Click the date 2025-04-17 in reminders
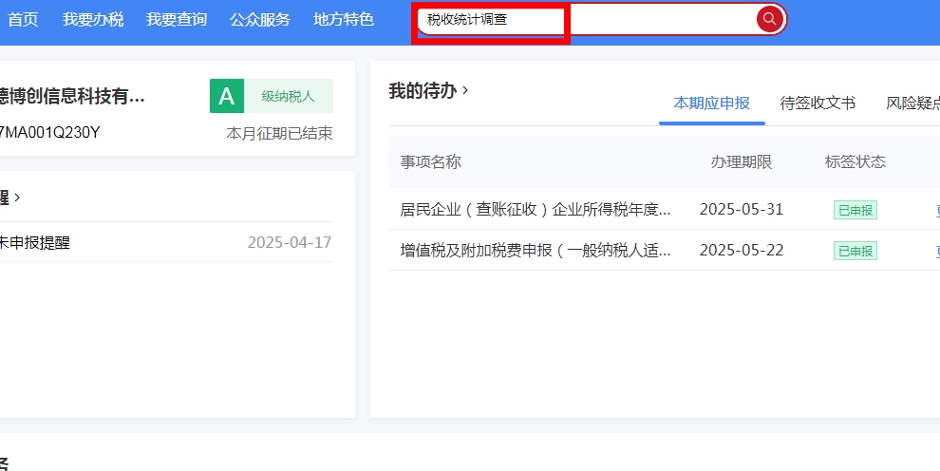Screen dimensions: 940x471 [290, 242]
